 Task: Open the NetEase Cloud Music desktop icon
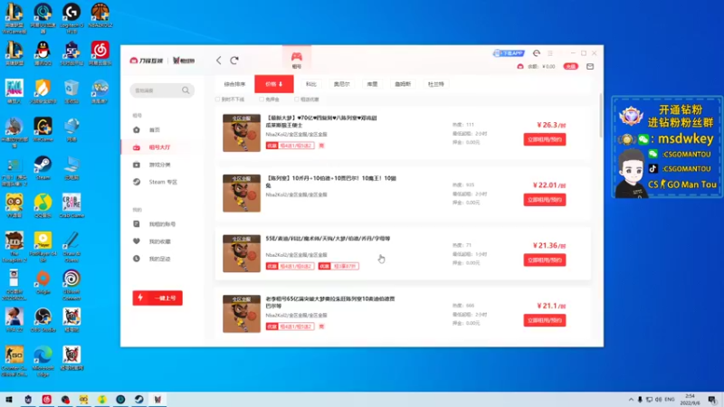100,53
